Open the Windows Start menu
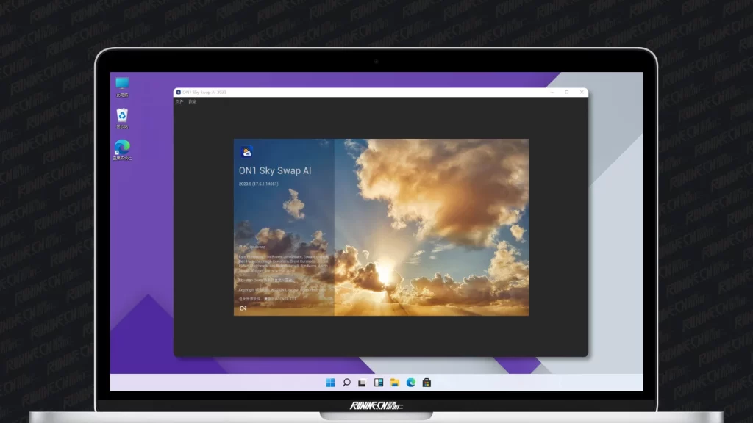The image size is (753, 423). [x=330, y=383]
